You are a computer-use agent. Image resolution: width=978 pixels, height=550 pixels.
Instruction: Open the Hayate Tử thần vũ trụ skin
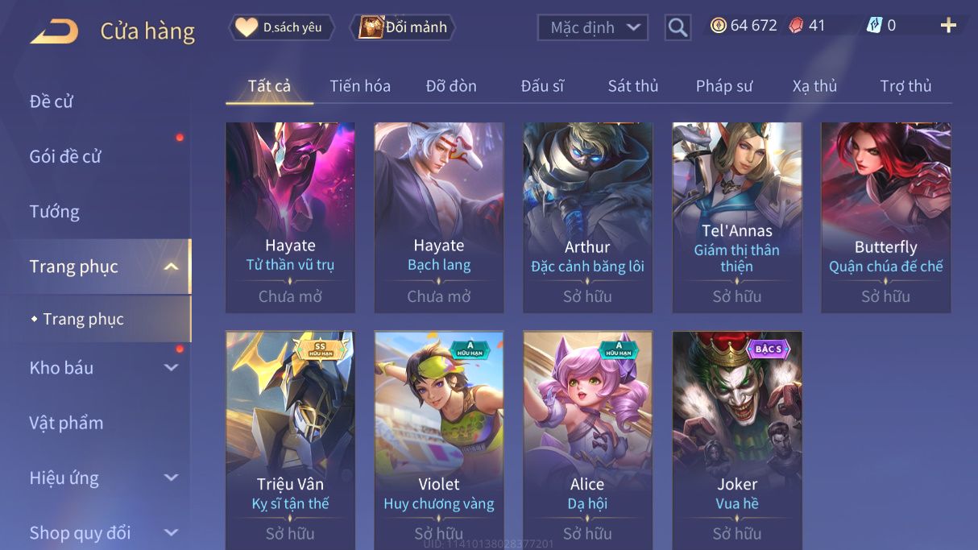click(x=290, y=217)
